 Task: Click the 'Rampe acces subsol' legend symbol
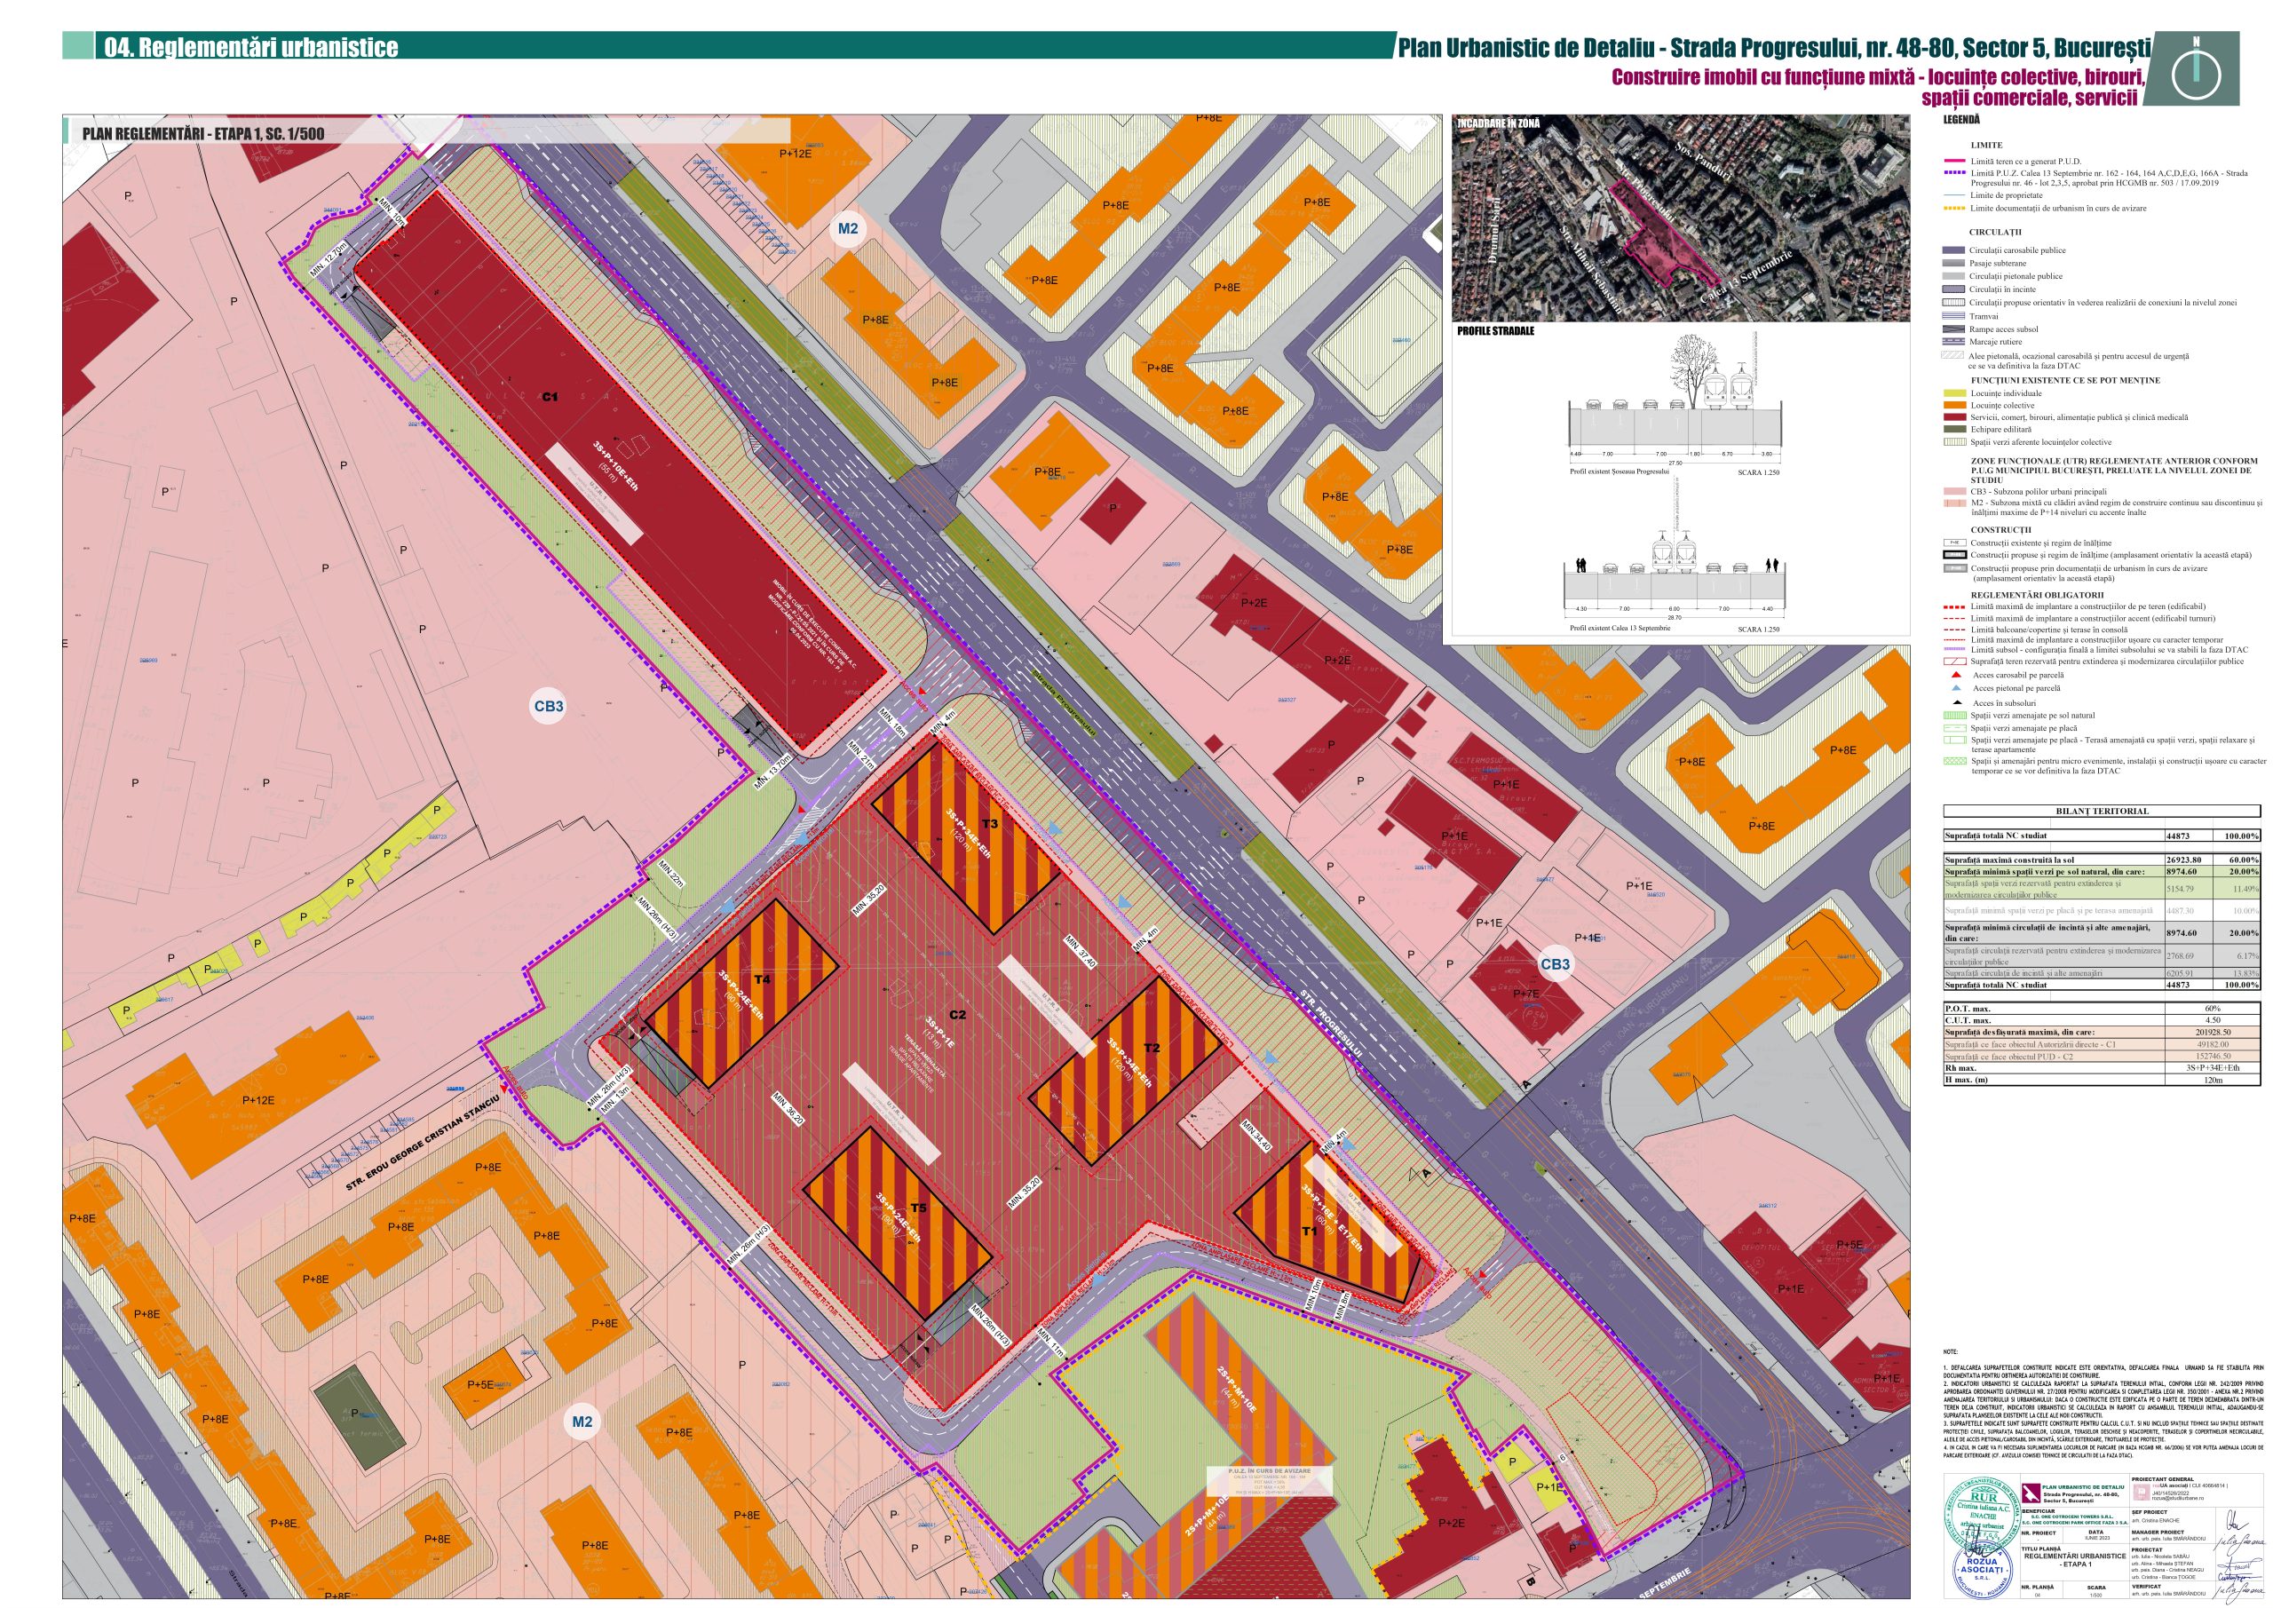click(1952, 329)
